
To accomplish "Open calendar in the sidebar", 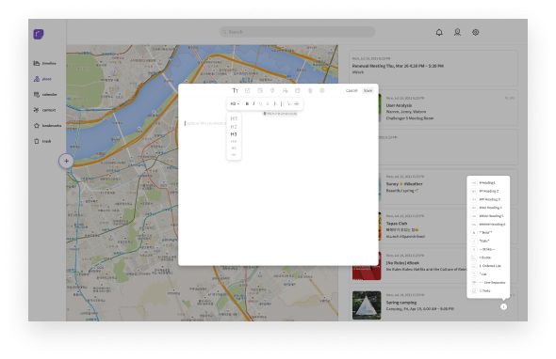I will [45, 94].
